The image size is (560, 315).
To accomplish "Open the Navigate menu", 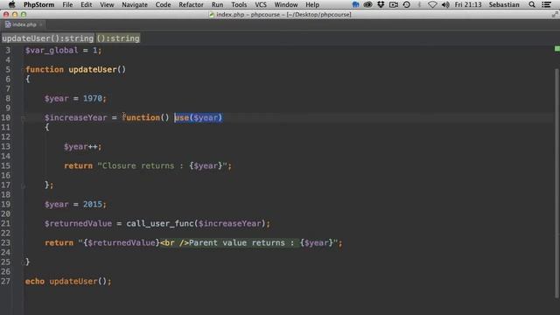I will tap(135, 4).
